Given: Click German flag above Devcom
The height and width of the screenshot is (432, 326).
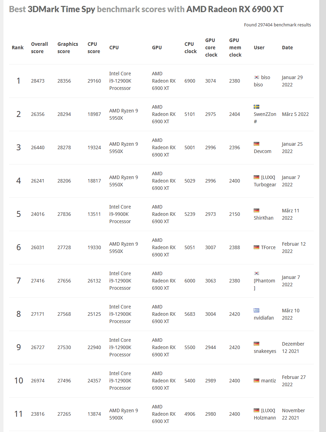Looking at the screenshot, I should [x=256, y=144].
